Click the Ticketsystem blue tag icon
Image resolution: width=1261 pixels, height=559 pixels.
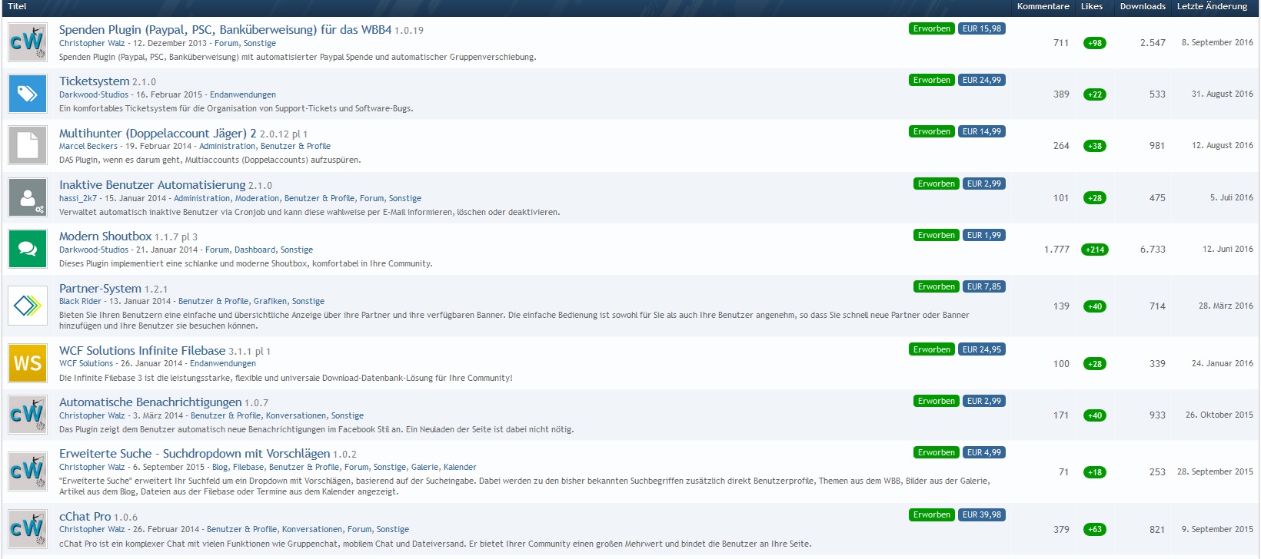(x=28, y=94)
